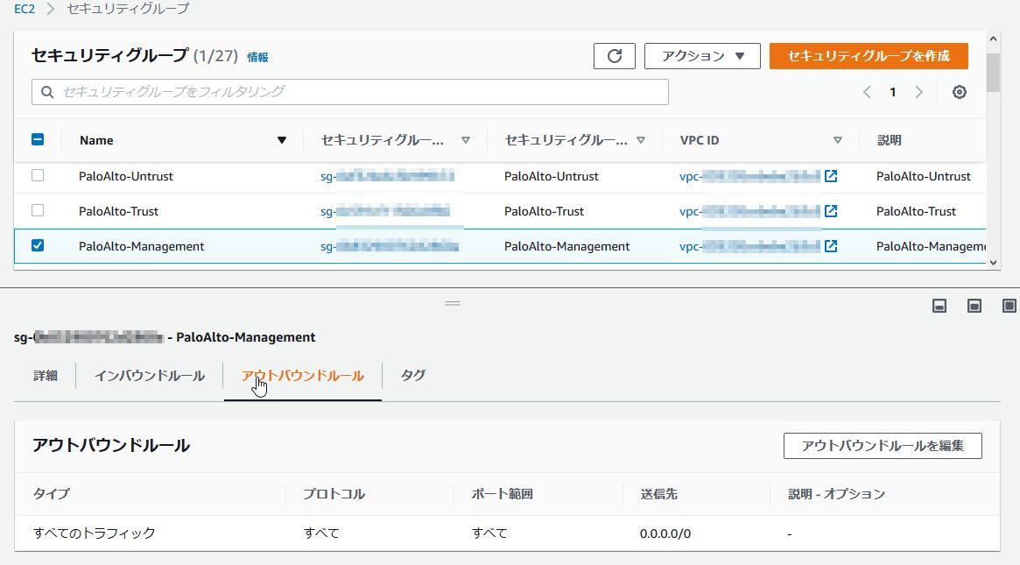Click the 0.0.0.0/0 destination value
1020x565 pixels.
coord(665,533)
